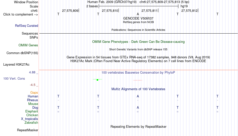Viewport: 238px width, 136px height.
Task: Click the RepeatMasker track label
Action: [x=28, y=130]
